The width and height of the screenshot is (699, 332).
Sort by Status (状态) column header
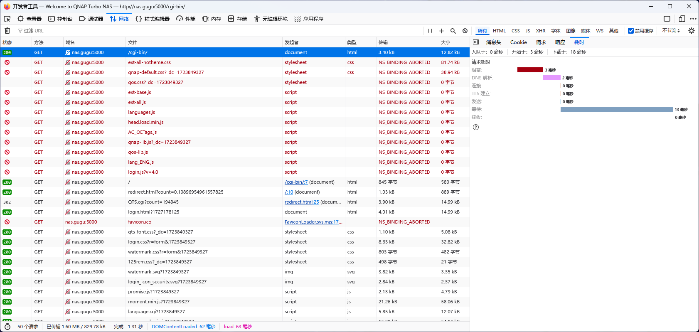pos(16,42)
